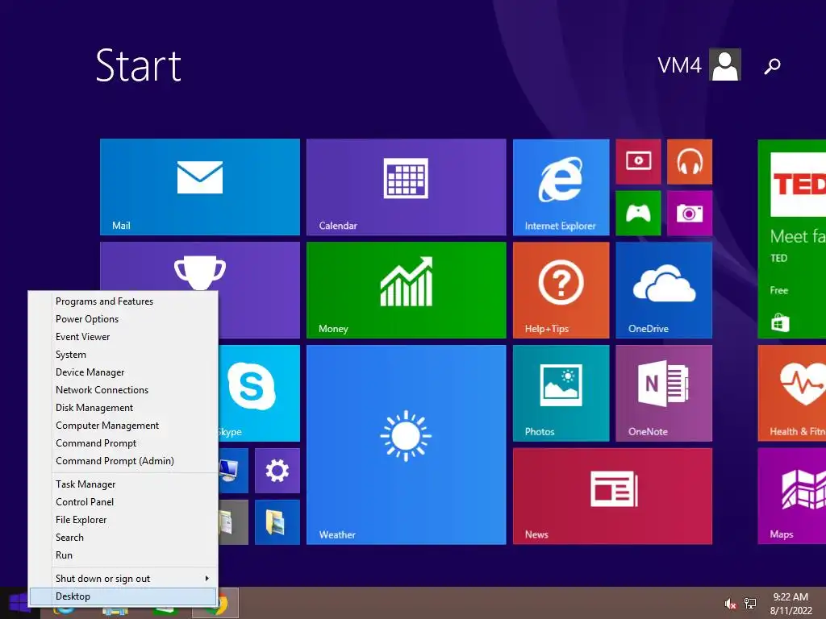Open the Money tile

click(407, 290)
